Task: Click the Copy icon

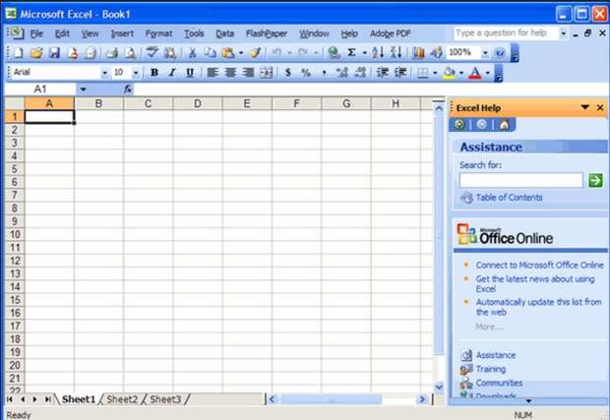Action: click(x=211, y=52)
